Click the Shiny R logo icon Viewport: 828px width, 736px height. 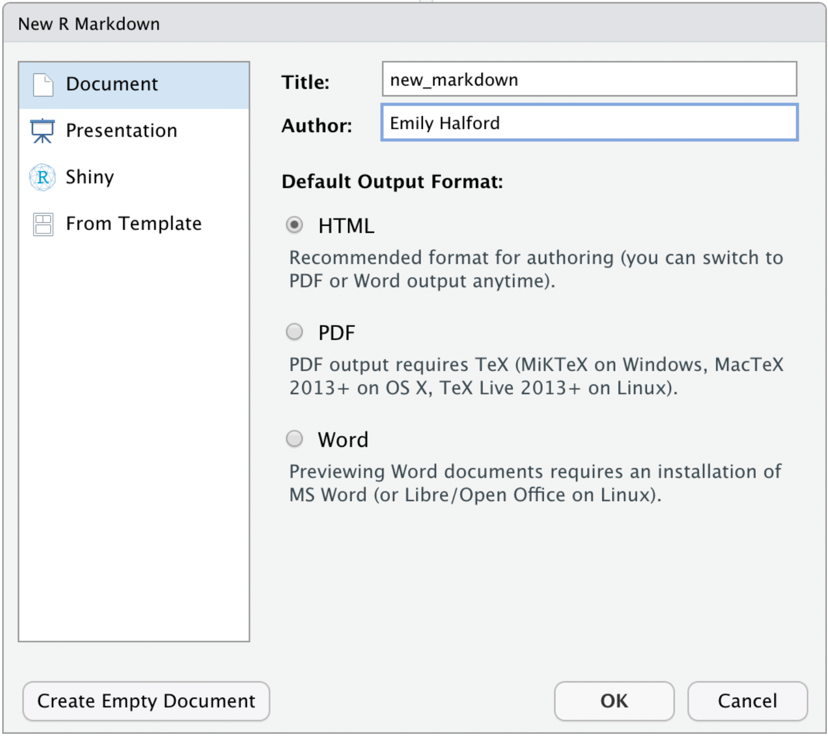pos(42,177)
